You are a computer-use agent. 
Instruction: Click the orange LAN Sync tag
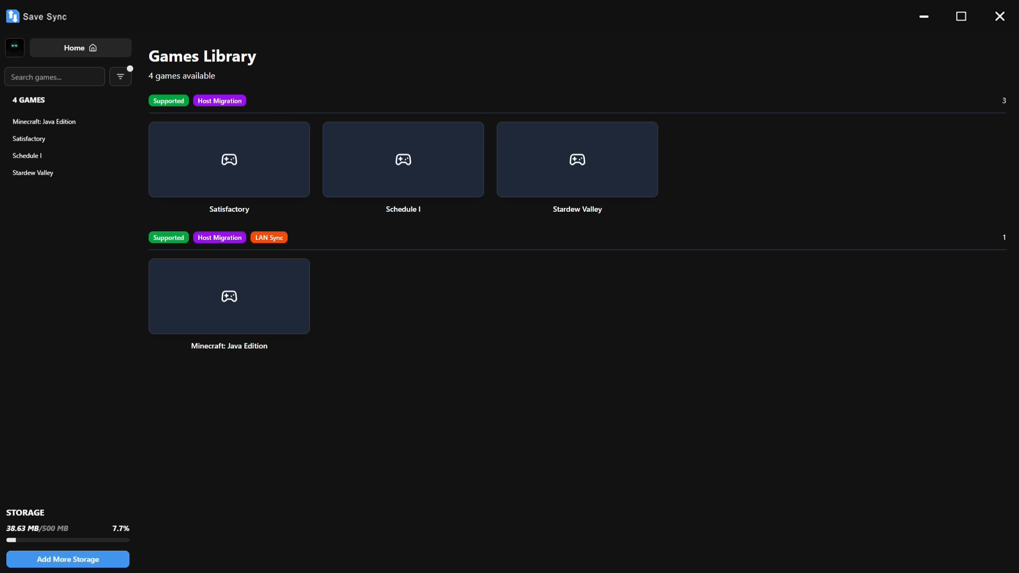click(x=269, y=238)
